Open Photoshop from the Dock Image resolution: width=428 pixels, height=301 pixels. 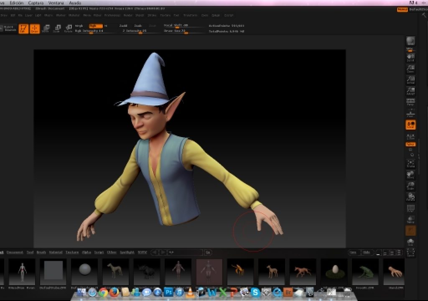[x=168, y=293]
